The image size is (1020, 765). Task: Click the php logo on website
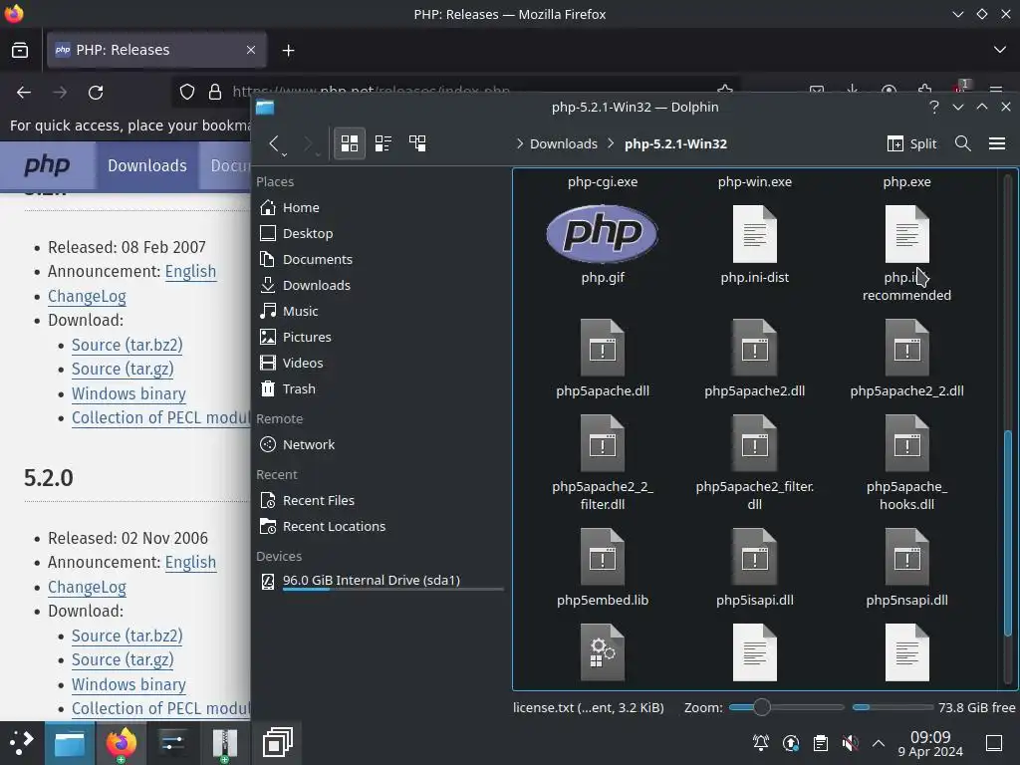[47, 165]
